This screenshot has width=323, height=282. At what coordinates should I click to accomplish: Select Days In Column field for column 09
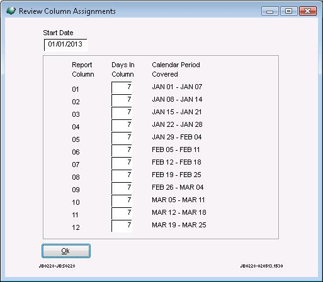pos(122,188)
